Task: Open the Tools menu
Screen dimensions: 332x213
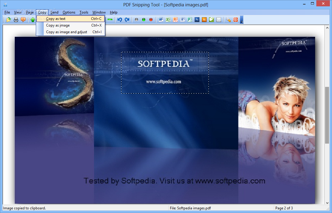Action: click(x=84, y=12)
